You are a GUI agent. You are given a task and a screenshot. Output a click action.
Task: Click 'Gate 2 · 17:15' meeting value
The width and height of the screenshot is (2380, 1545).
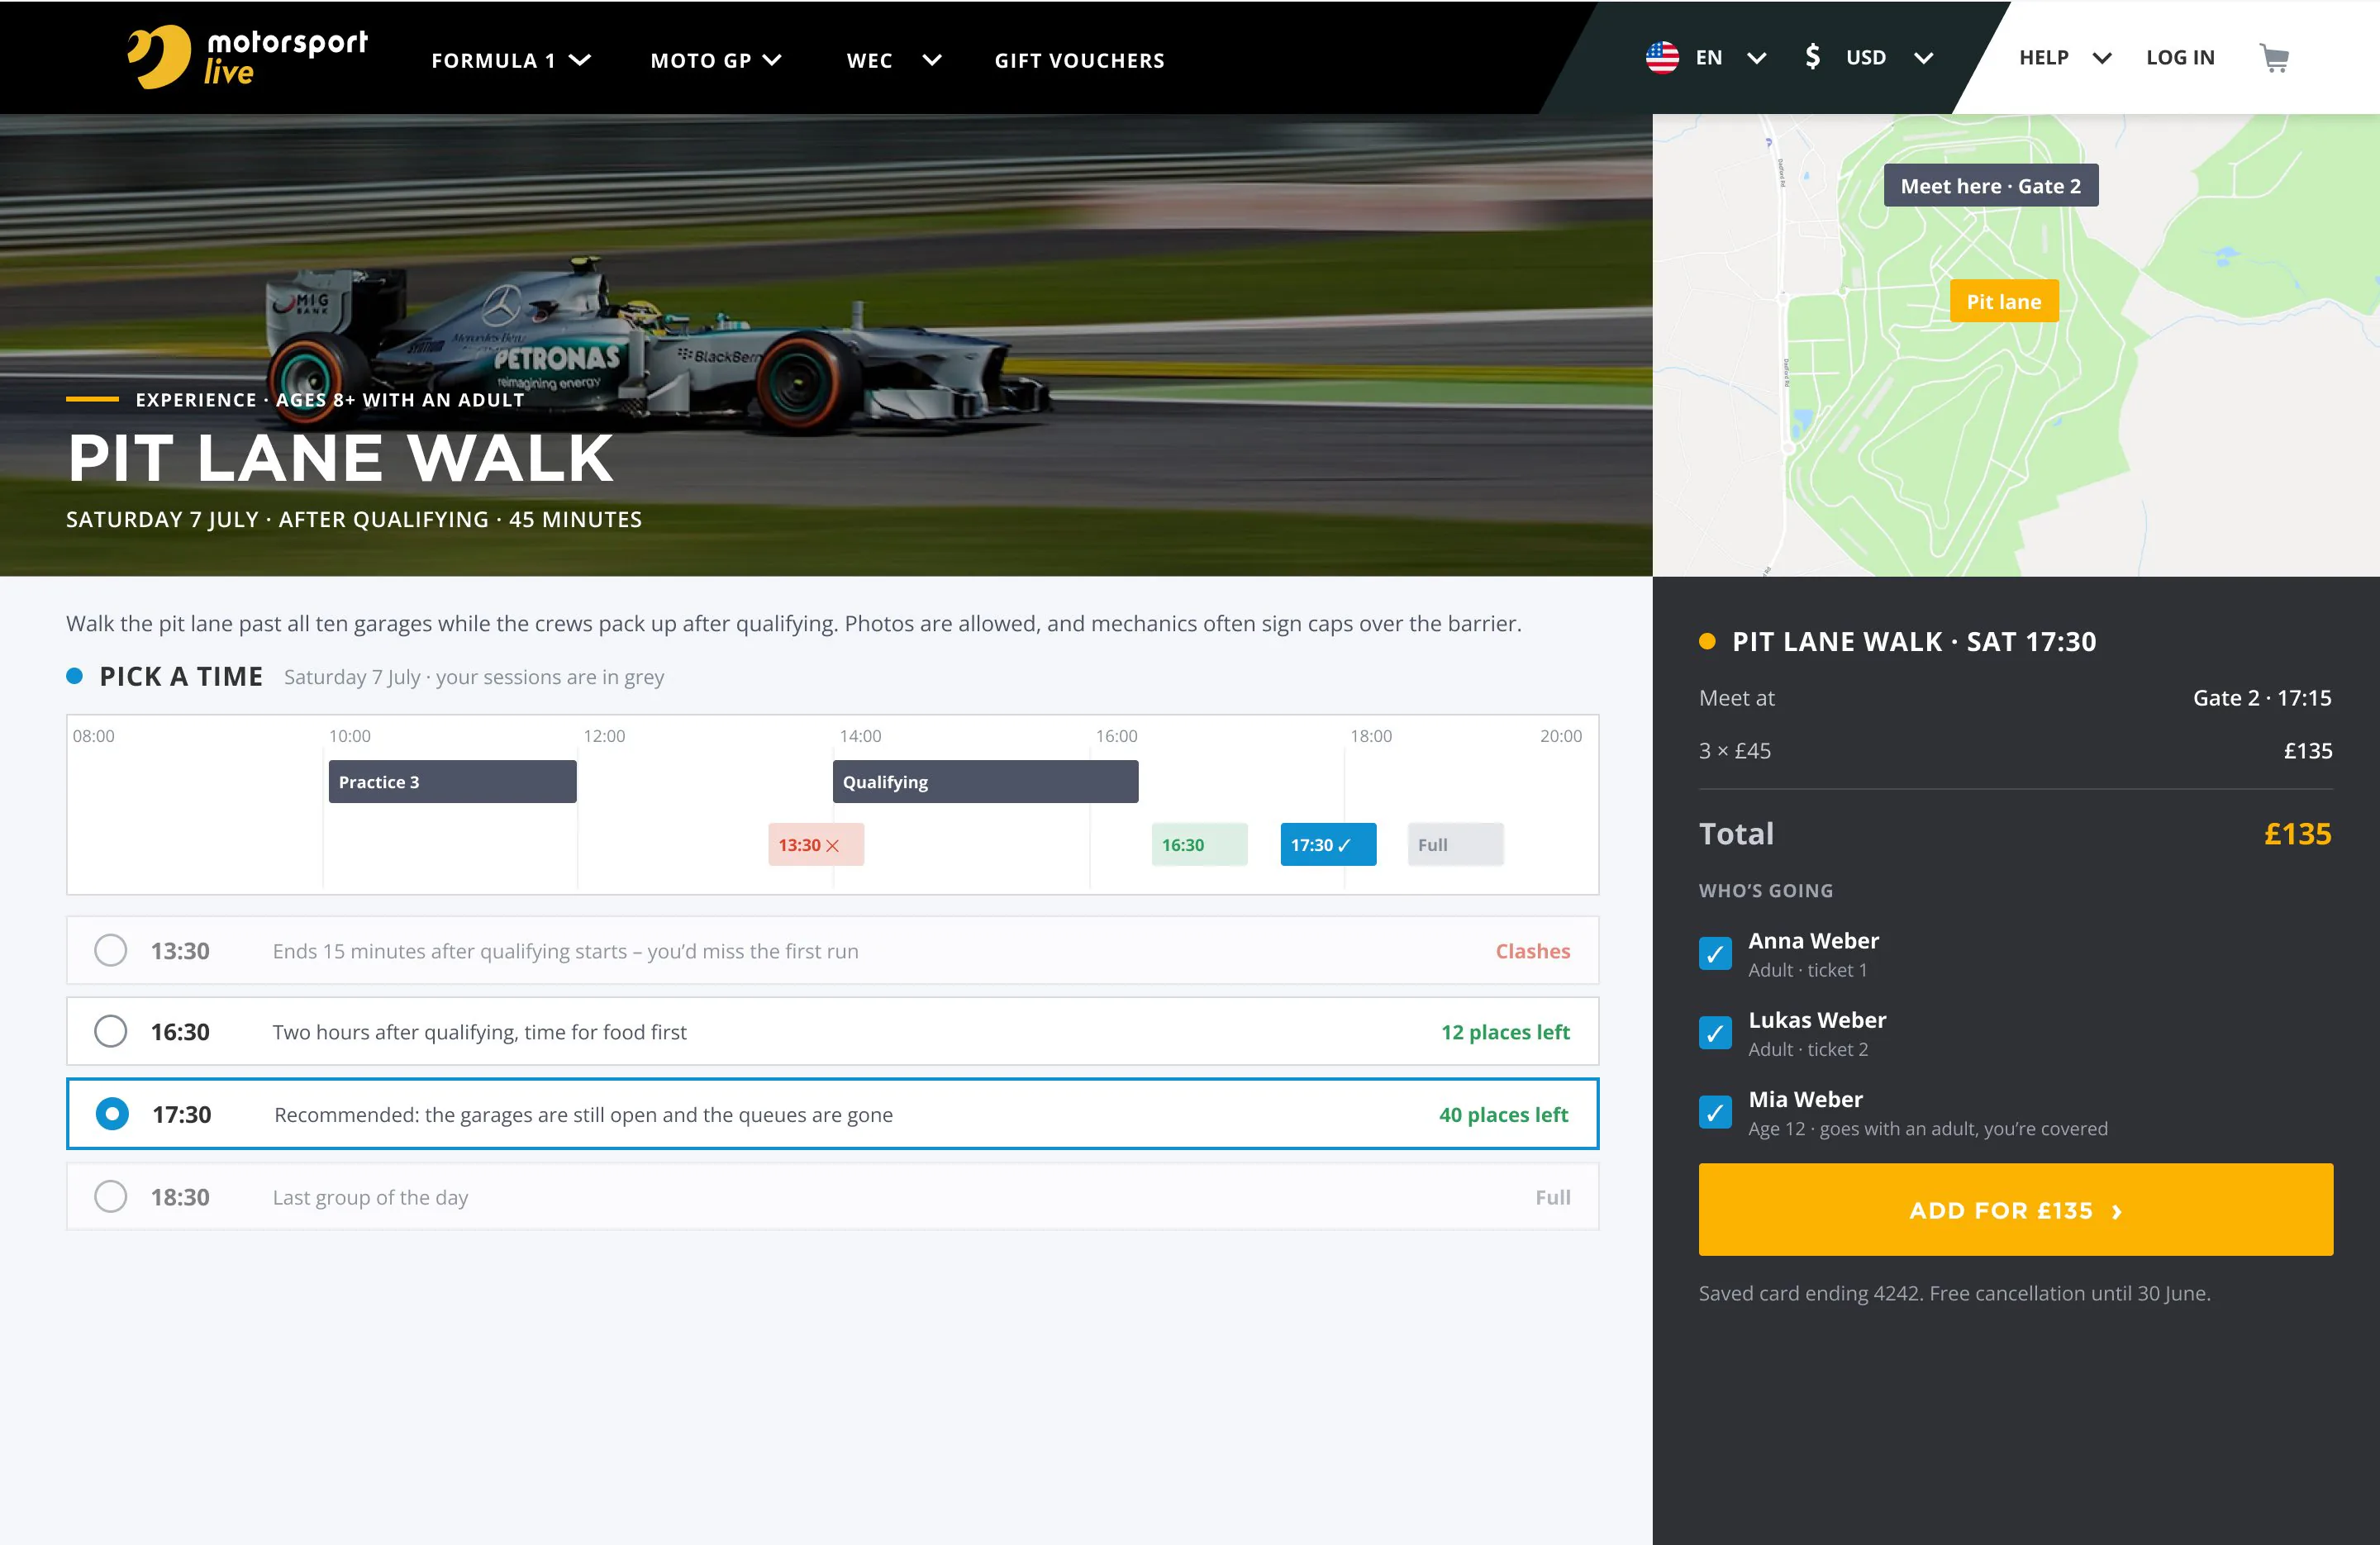pos(2262,698)
